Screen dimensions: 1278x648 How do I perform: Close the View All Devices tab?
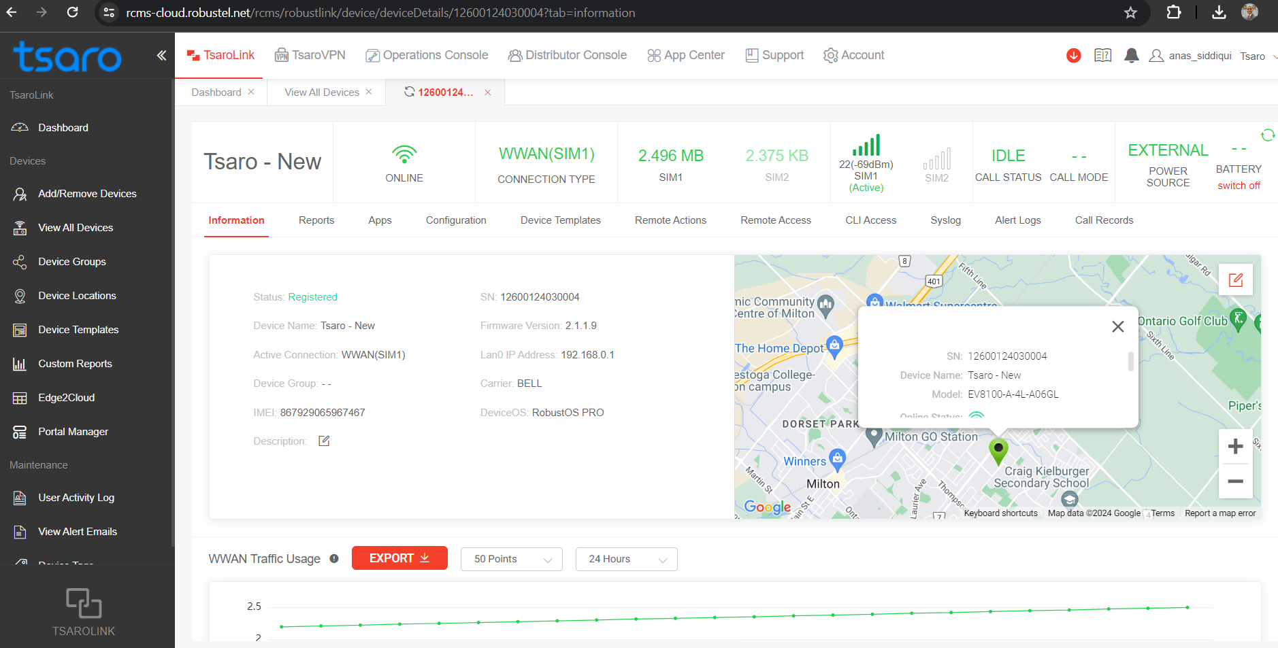pyautogui.click(x=369, y=92)
